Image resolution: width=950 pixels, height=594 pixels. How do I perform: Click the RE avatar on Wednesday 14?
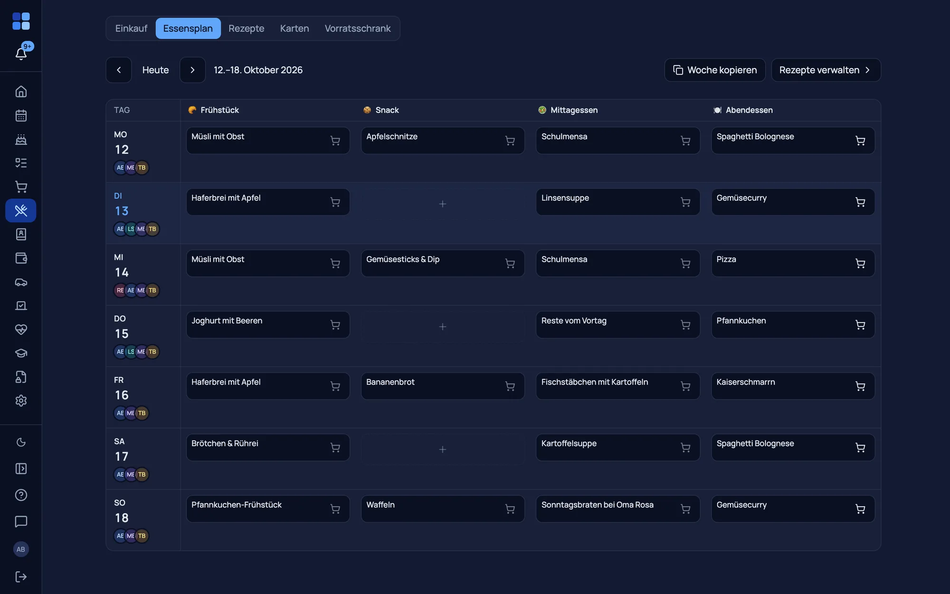pyautogui.click(x=120, y=290)
